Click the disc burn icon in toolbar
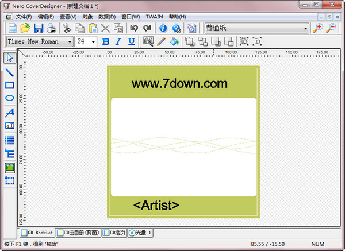Screen dimensions: 345x251 pyautogui.click(x=191, y=28)
